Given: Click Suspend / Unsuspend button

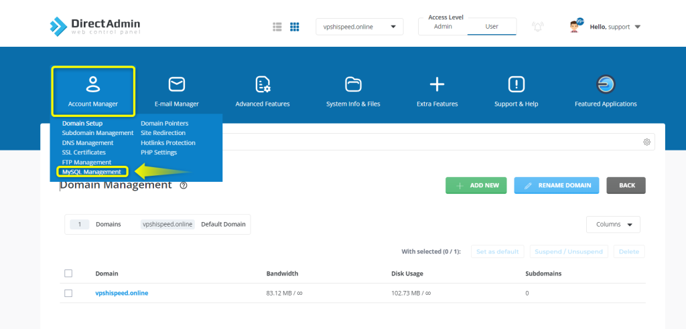Looking at the screenshot, I should pyautogui.click(x=569, y=251).
